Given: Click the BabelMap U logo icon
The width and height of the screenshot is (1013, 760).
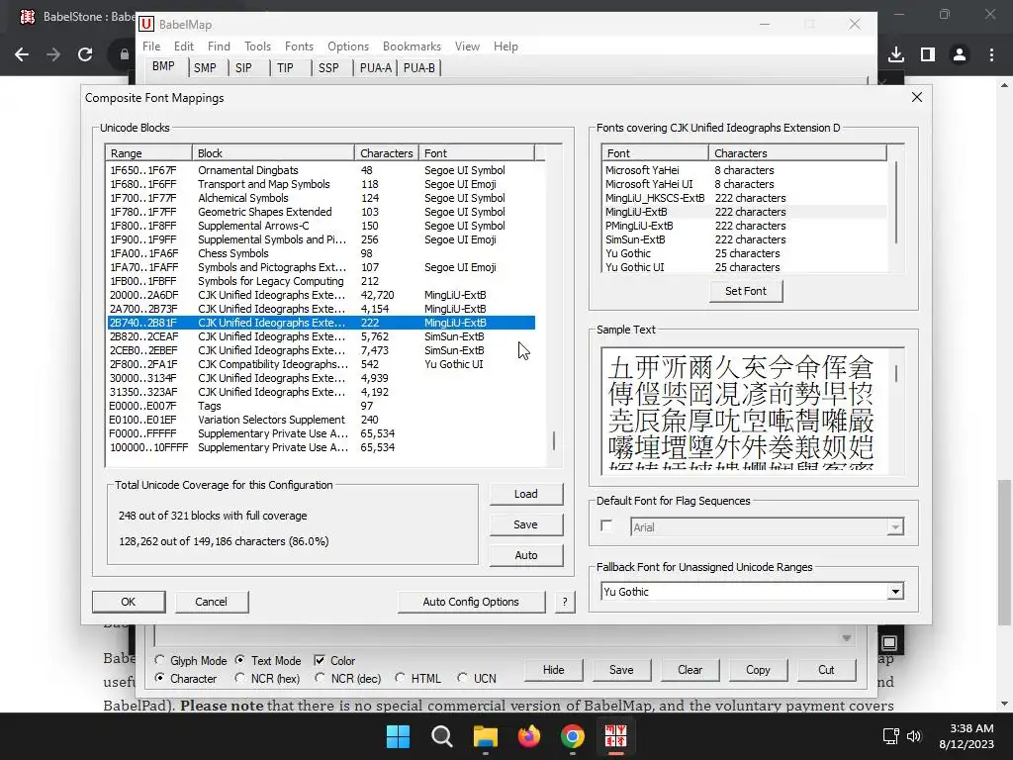Looking at the screenshot, I should click(146, 25).
